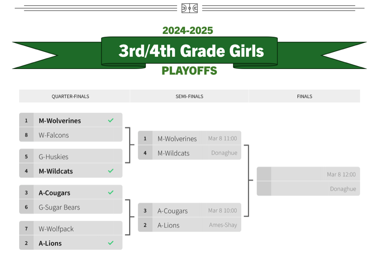
Task: Click the Ames-Shay location label
Action: coord(223,225)
